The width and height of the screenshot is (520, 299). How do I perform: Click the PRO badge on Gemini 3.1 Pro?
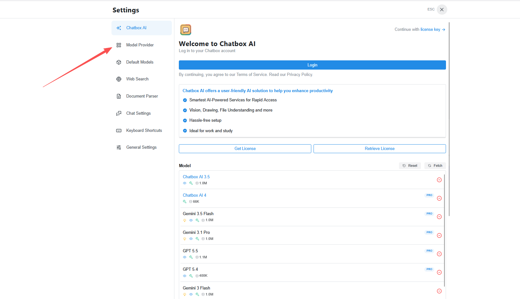click(429, 233)
